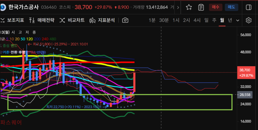Click the 매수 buy button
The width and height of the screenshot is (258, 130).
(216, 7)
